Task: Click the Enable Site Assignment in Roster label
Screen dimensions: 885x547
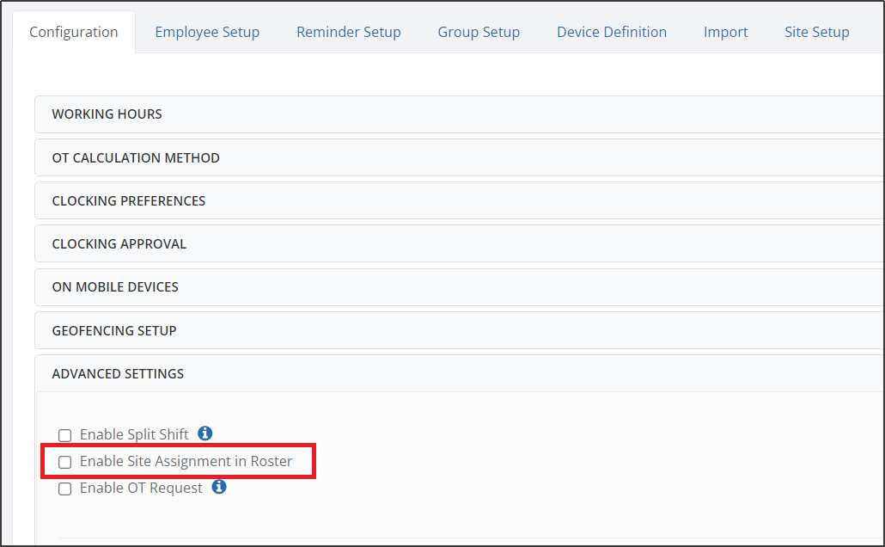Action: (x=186, y=462)
